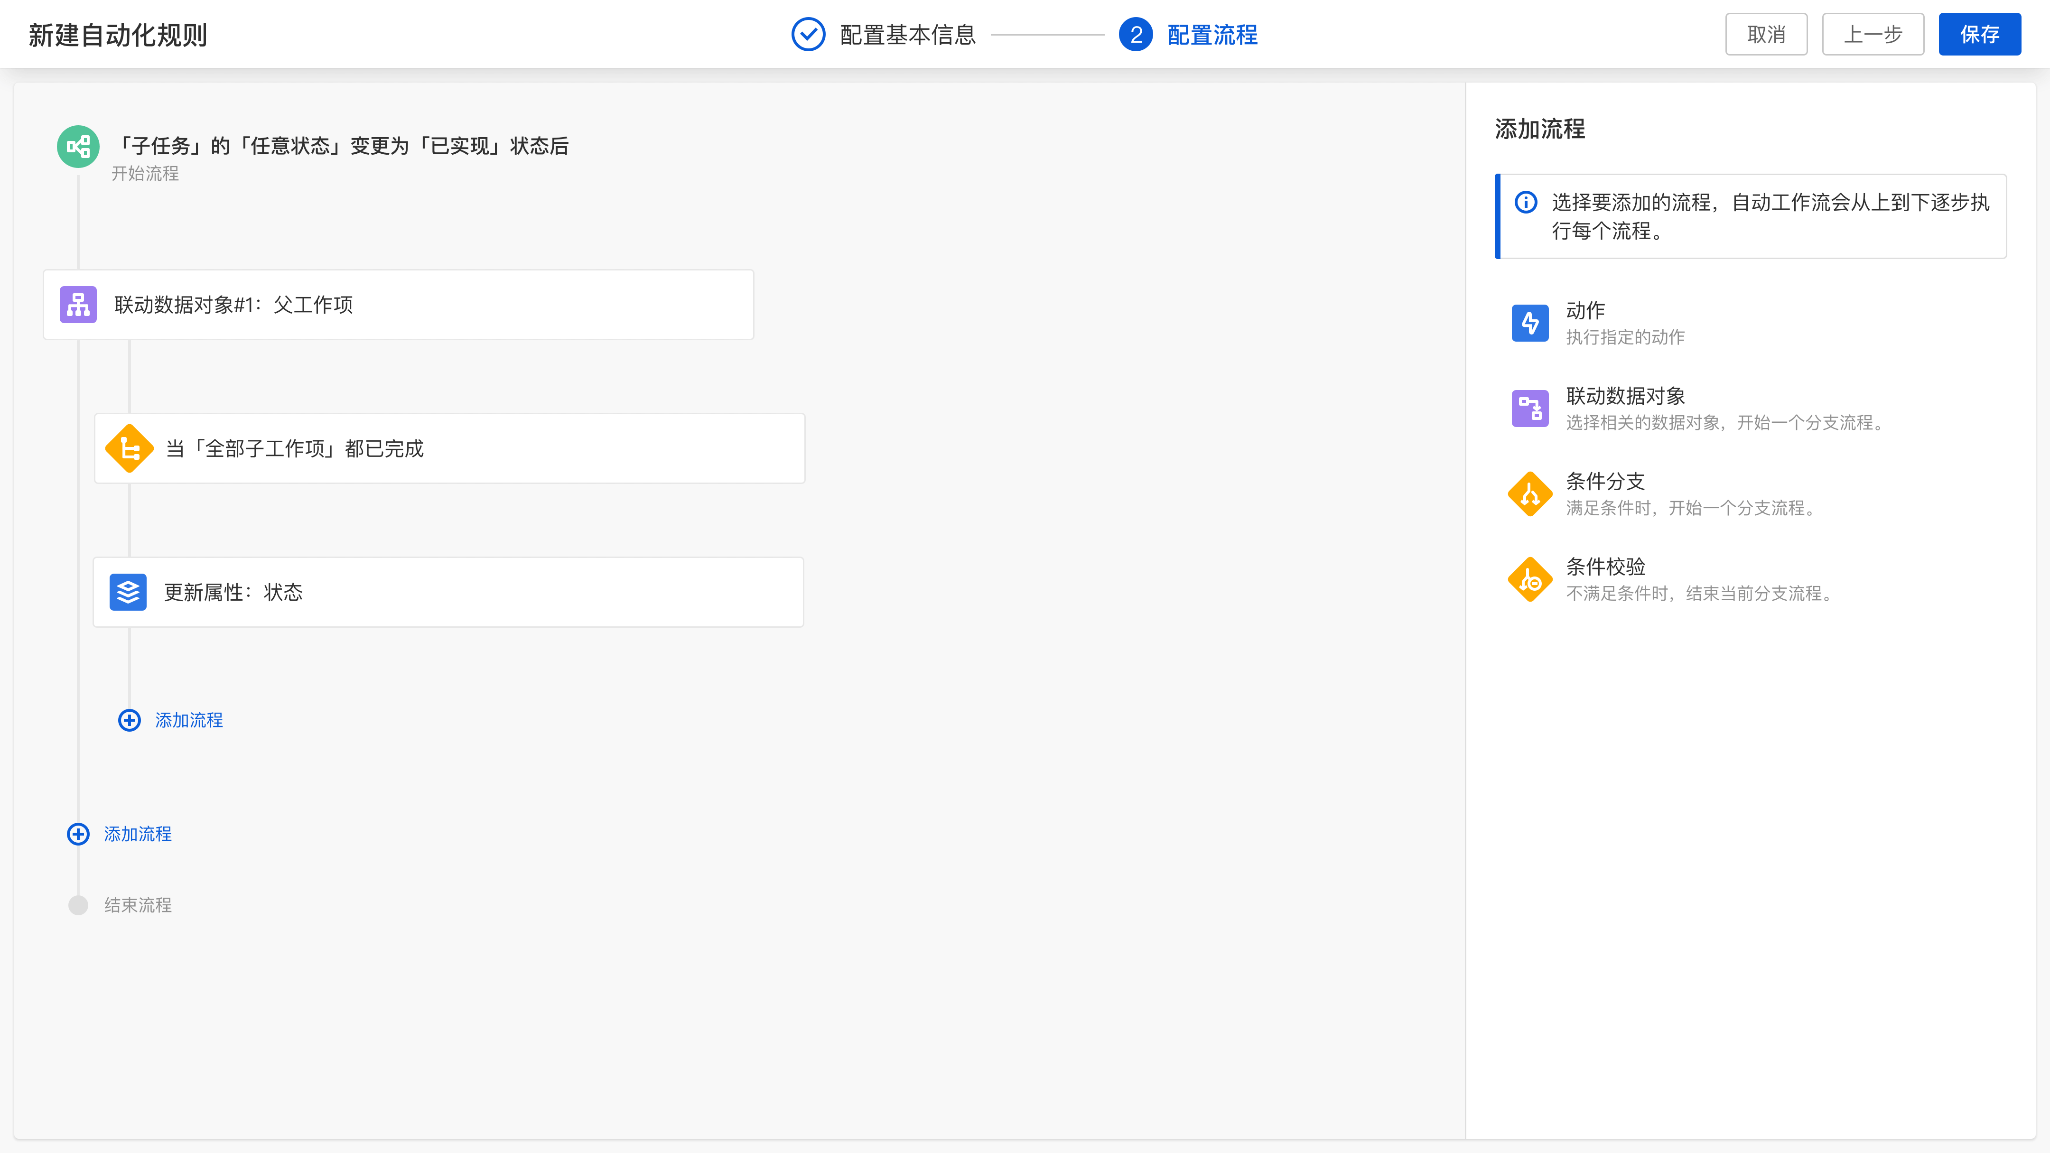Screen dimensions: 2050x1153
Task: Save the automation rule with 保存
Action: click(1979, 34)
